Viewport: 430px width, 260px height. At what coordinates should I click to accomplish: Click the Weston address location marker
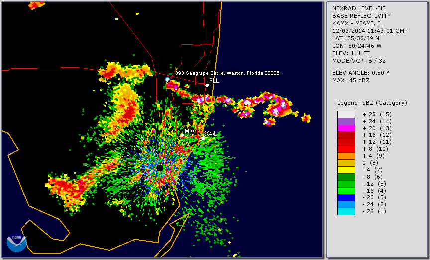(x=167, y=79)
